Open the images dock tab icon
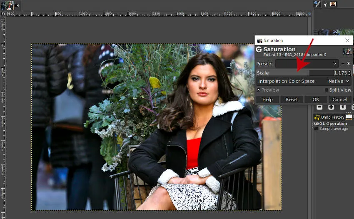 tap(333, 4)
